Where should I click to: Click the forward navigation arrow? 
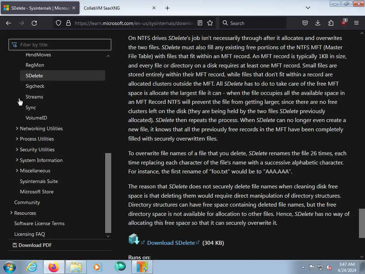coord(21,23)
